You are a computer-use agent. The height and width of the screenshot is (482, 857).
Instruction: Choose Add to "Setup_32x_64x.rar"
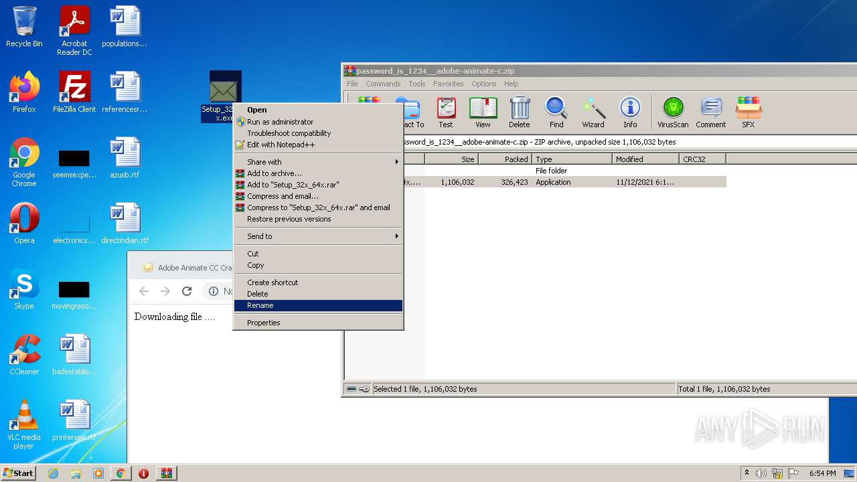[318, 185]
